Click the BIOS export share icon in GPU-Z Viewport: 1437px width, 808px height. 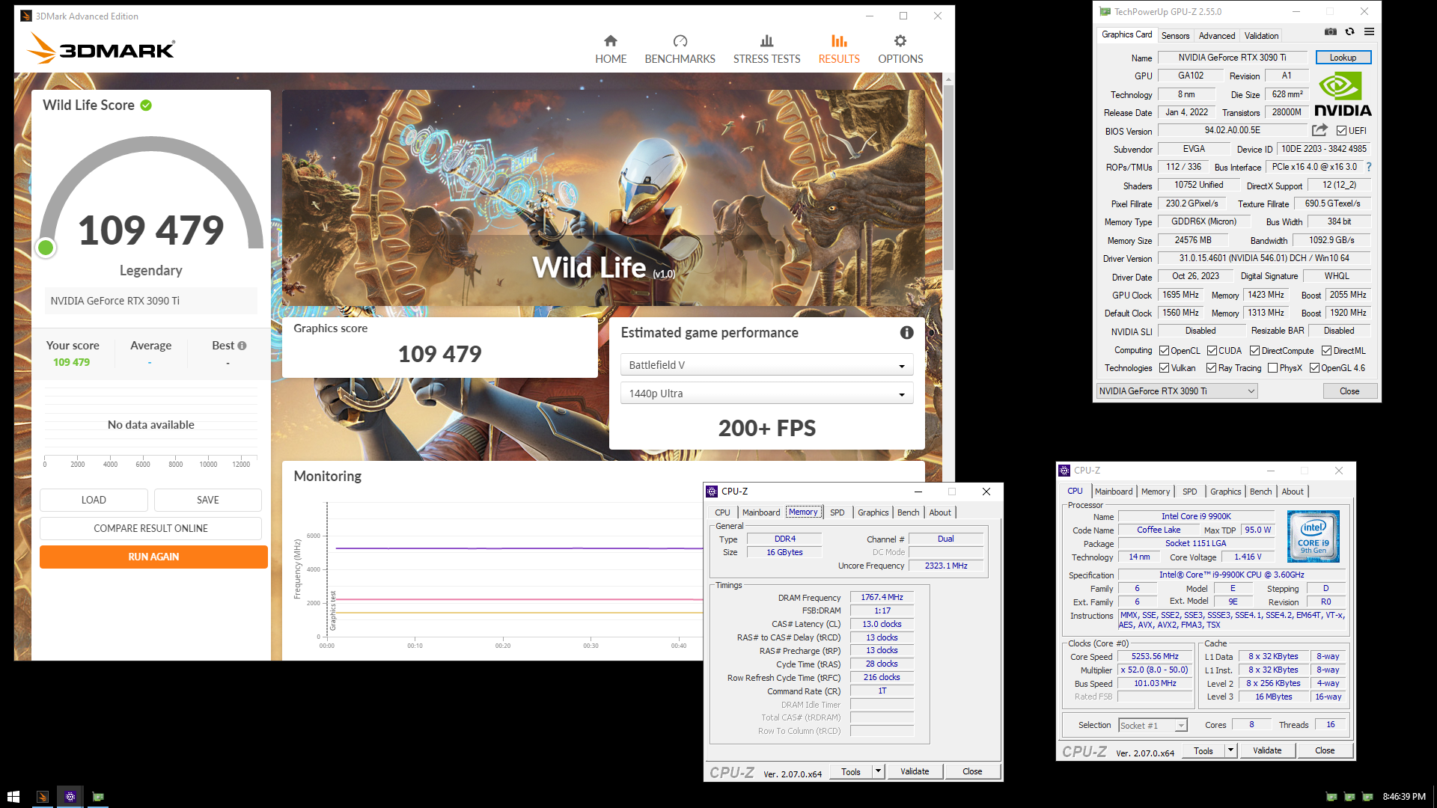pos(1319,130)
